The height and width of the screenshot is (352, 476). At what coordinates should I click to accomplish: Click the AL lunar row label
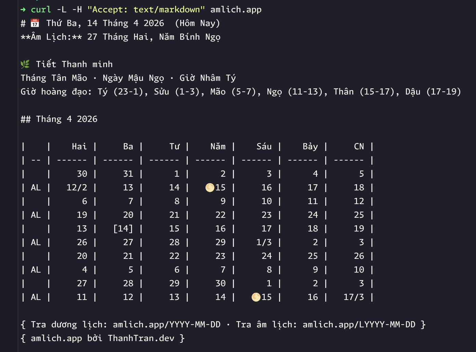[35, 187]
